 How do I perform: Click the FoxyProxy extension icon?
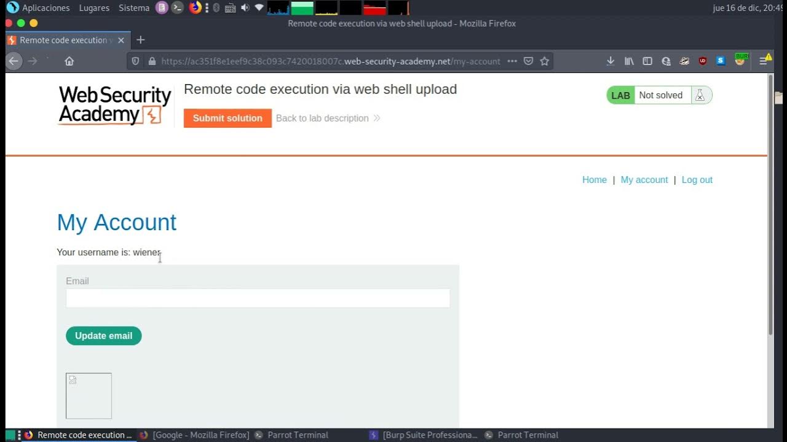coord(684,61)
